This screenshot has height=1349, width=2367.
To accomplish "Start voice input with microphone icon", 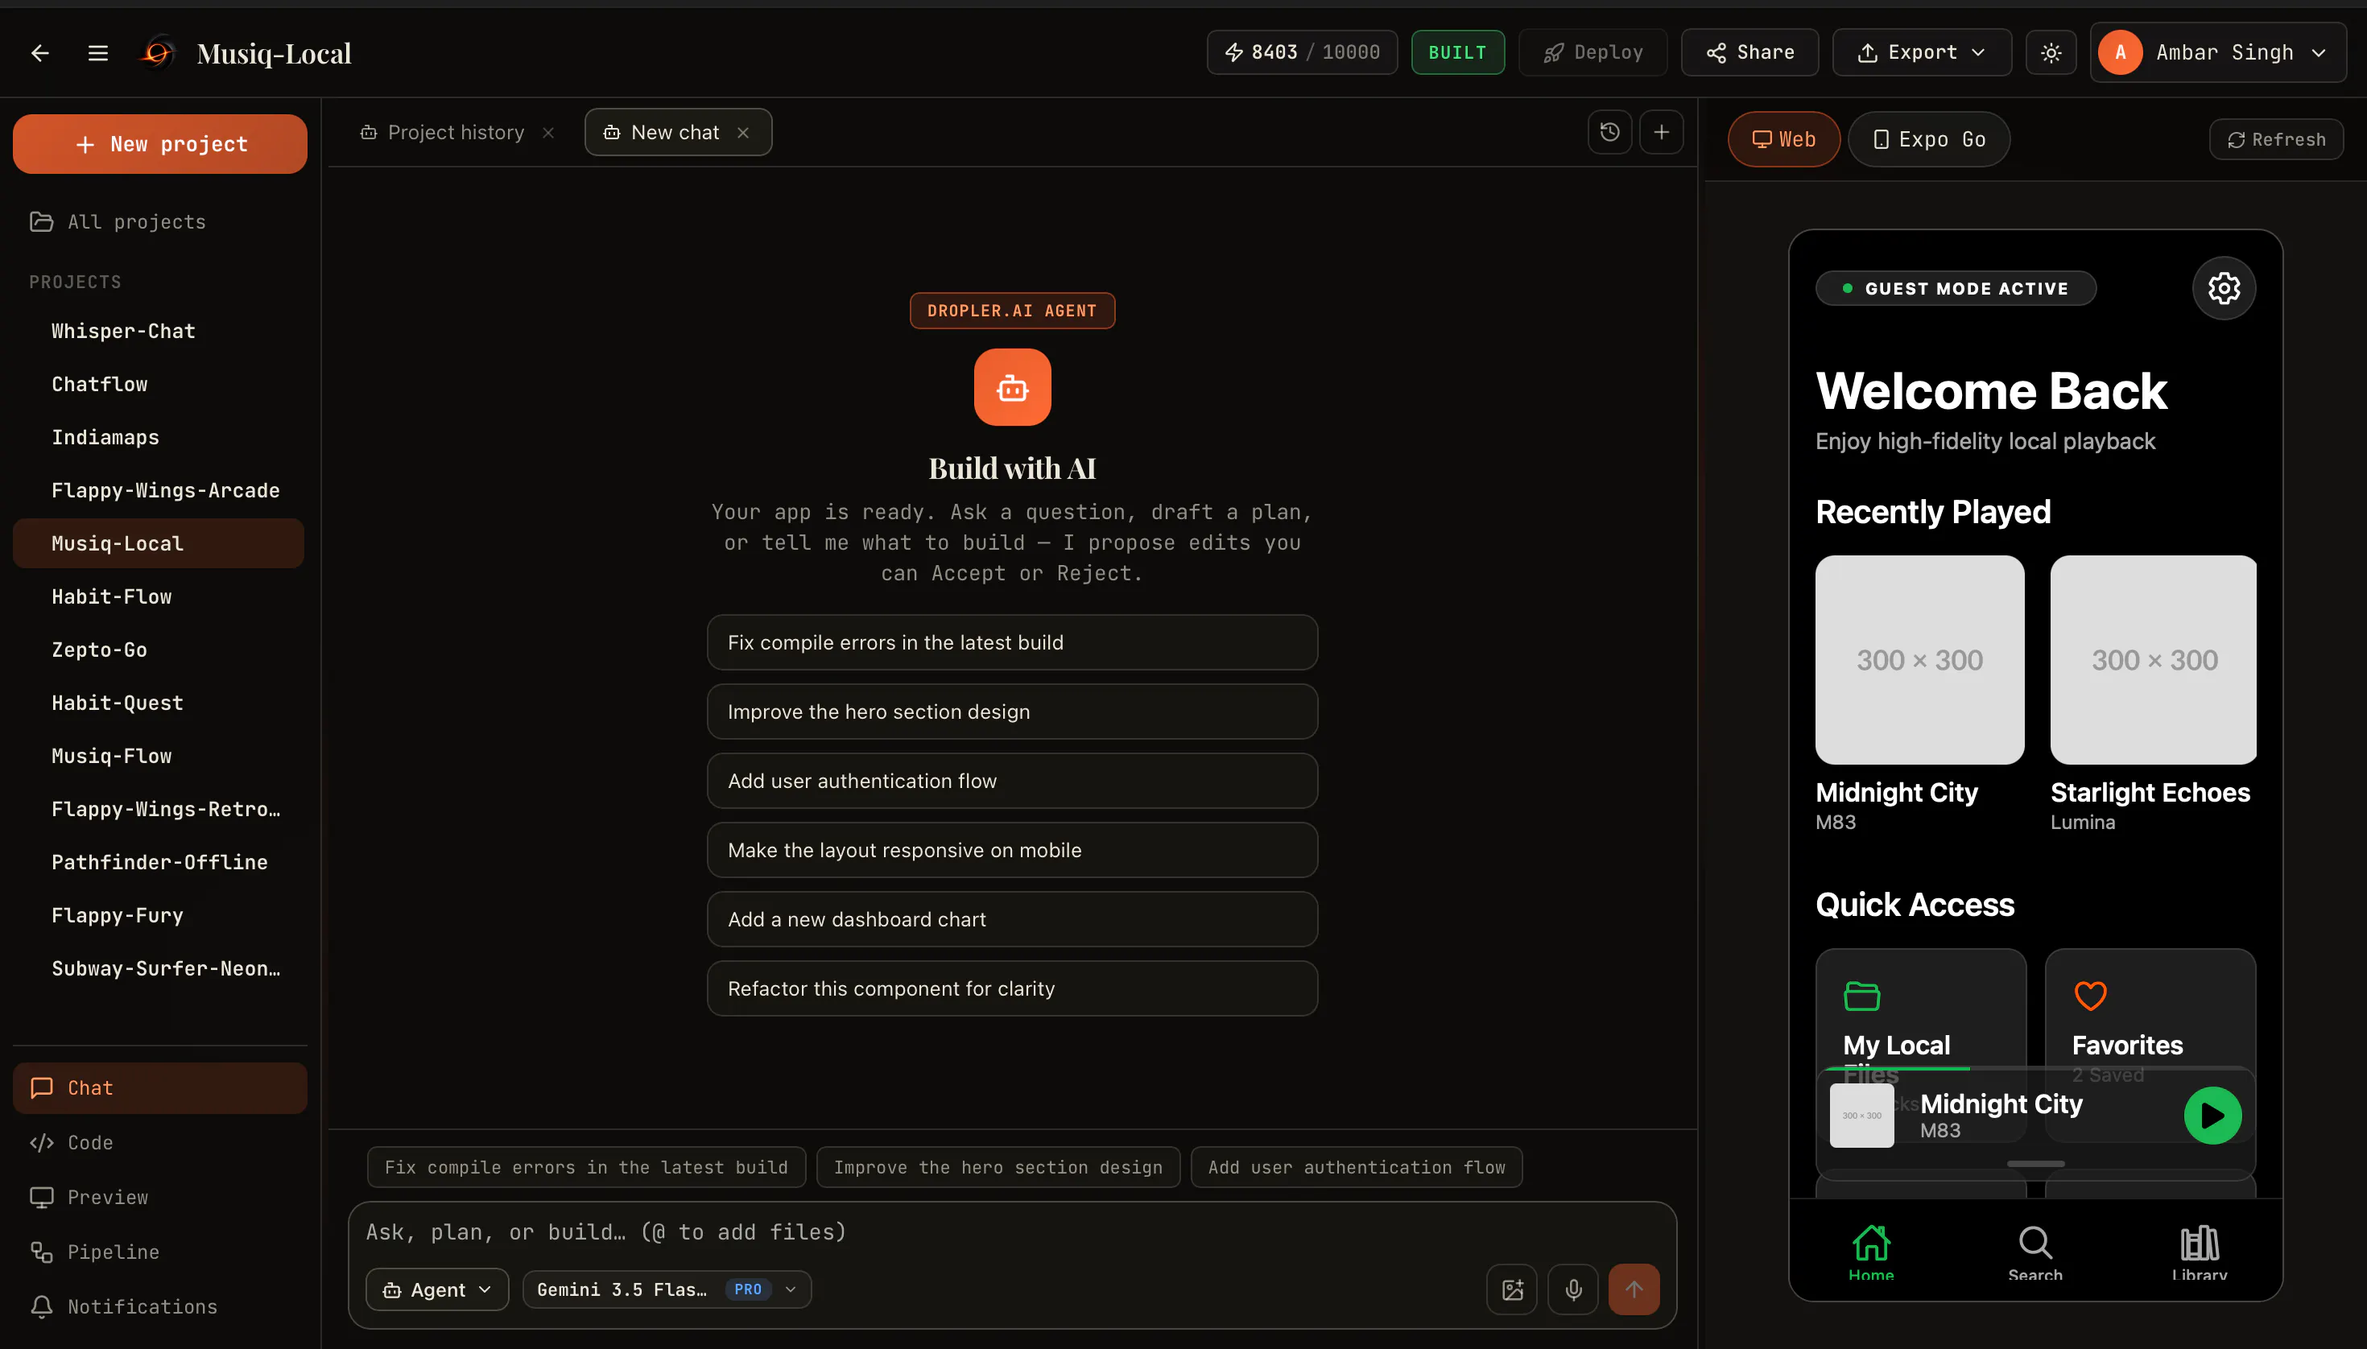I will pyautogui.click(x=1574, y=1289).
